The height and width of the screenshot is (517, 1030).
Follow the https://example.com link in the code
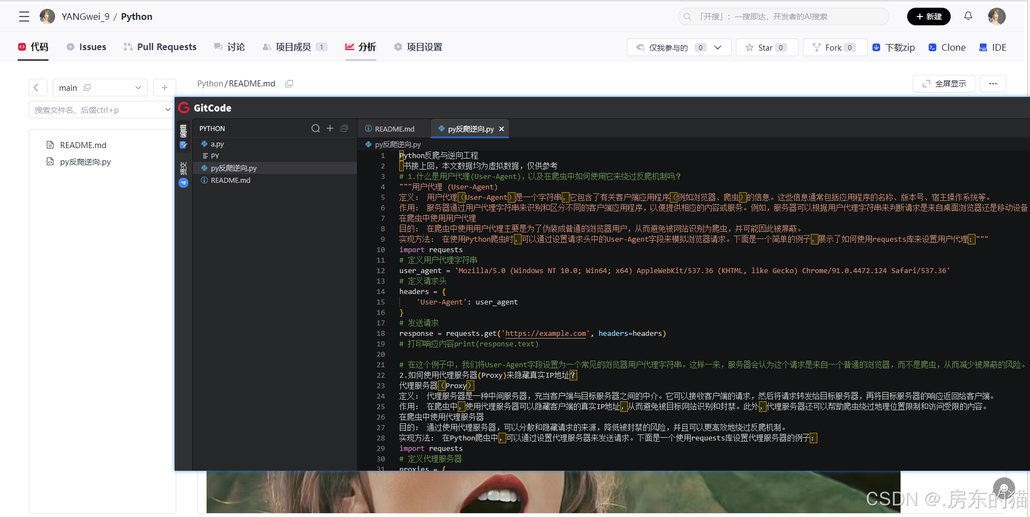(x=546, y=334)
